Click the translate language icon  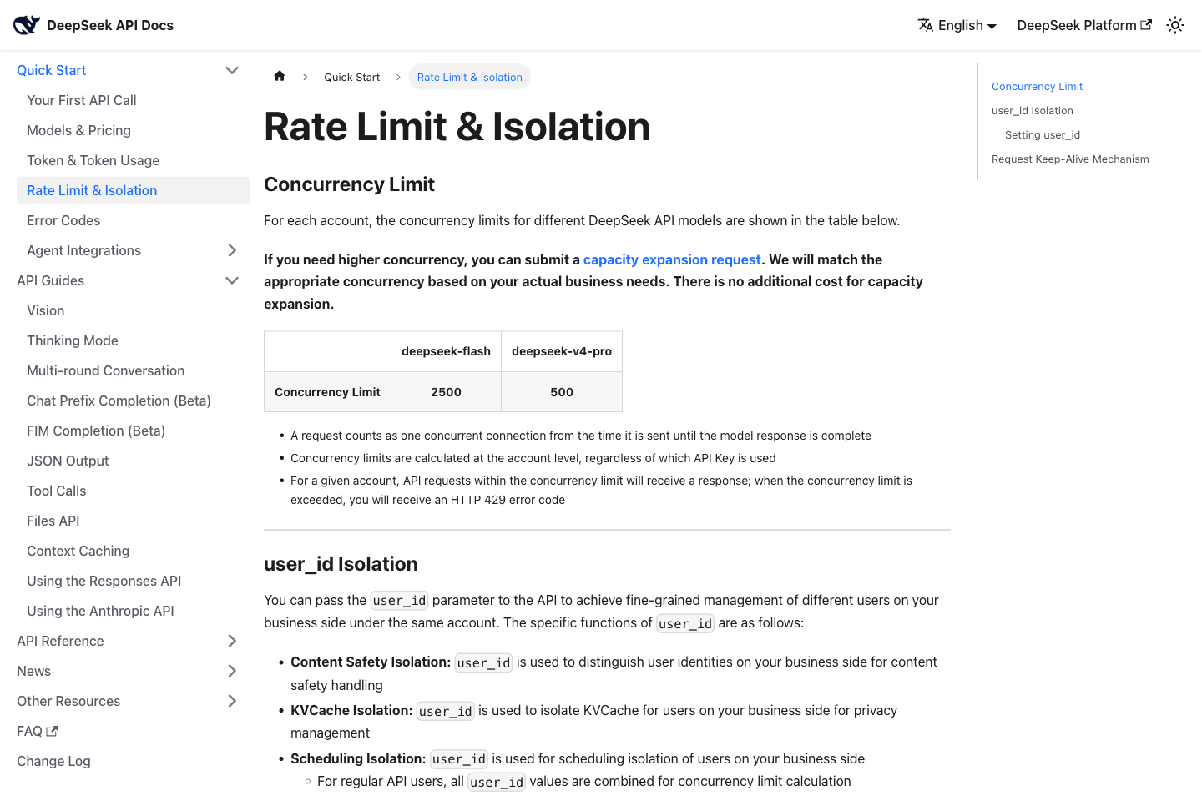pos(926,25)
